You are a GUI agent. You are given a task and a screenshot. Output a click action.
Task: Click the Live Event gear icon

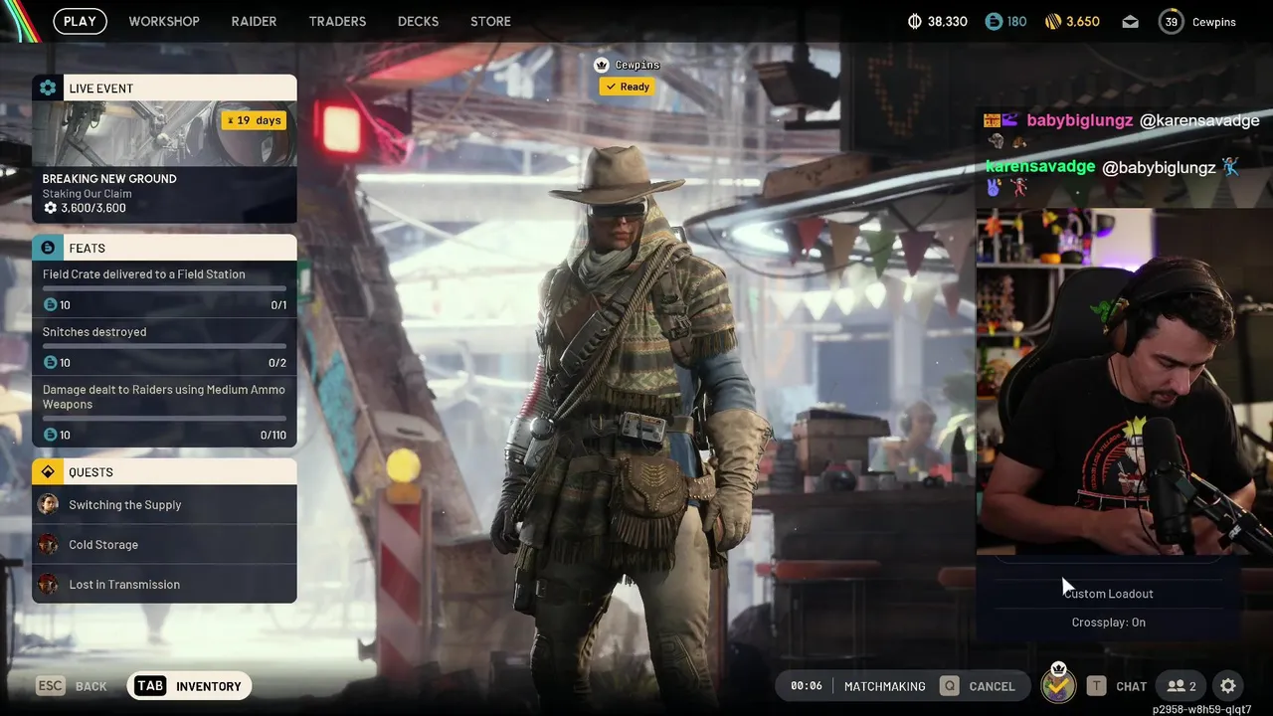48,88
